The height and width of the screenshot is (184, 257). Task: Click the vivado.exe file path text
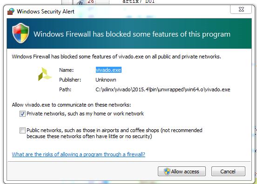(x=163, y=89)
